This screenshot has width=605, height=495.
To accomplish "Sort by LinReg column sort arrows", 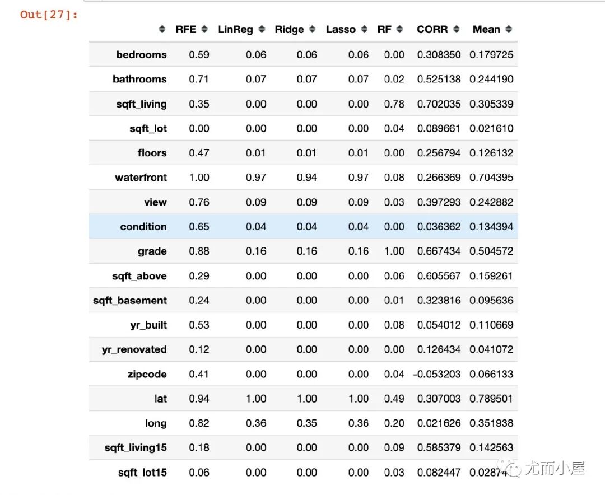I will 262,29.
